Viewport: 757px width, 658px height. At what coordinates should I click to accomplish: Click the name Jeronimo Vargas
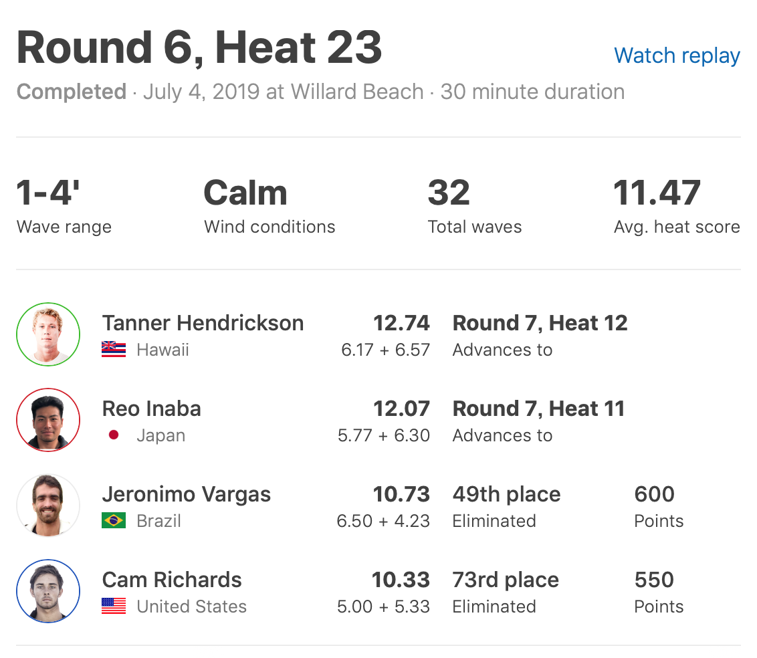pyautogui.click(x=187, y=495)
